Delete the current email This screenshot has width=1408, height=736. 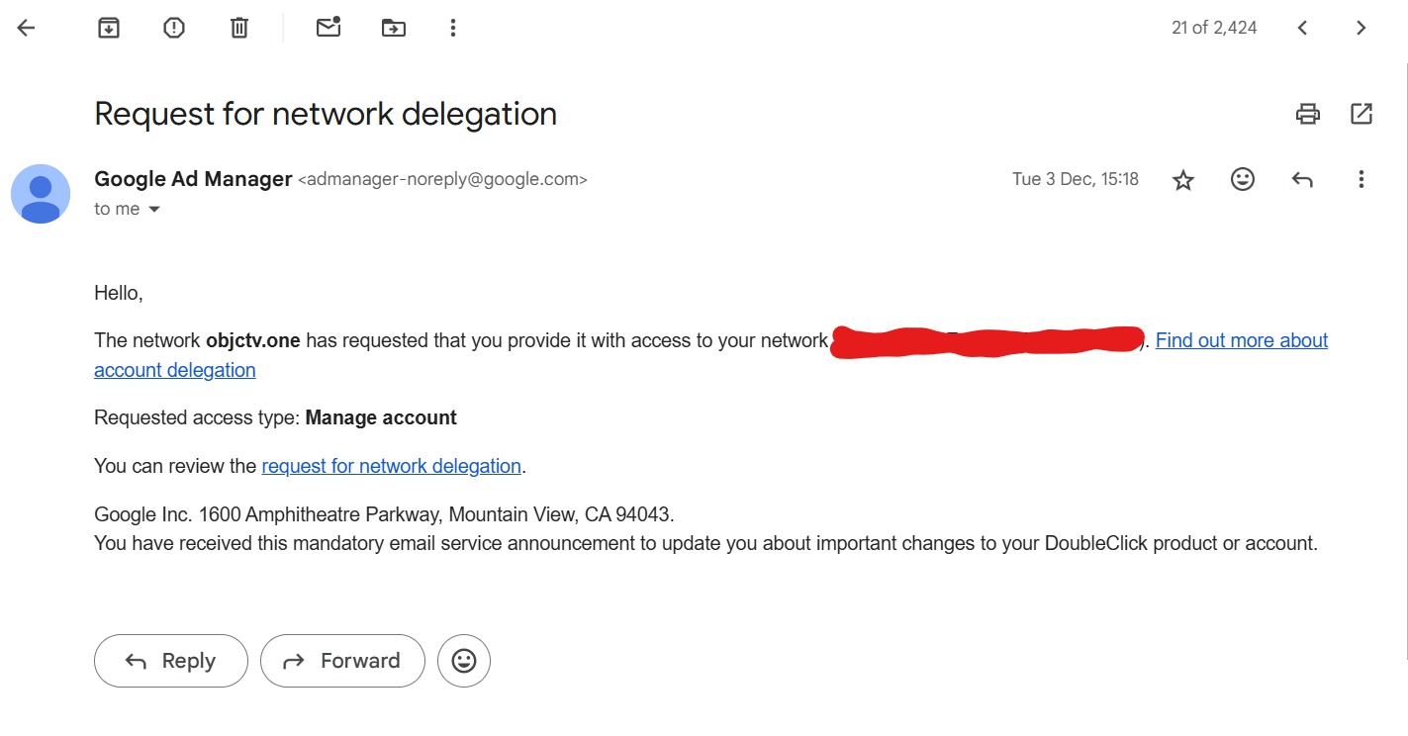coord(238,28)
